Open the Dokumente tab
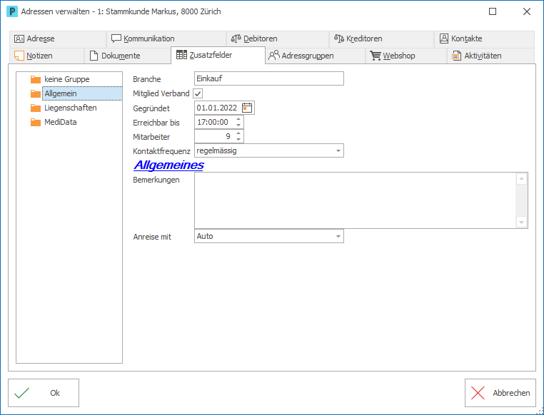 click(127, 56)
